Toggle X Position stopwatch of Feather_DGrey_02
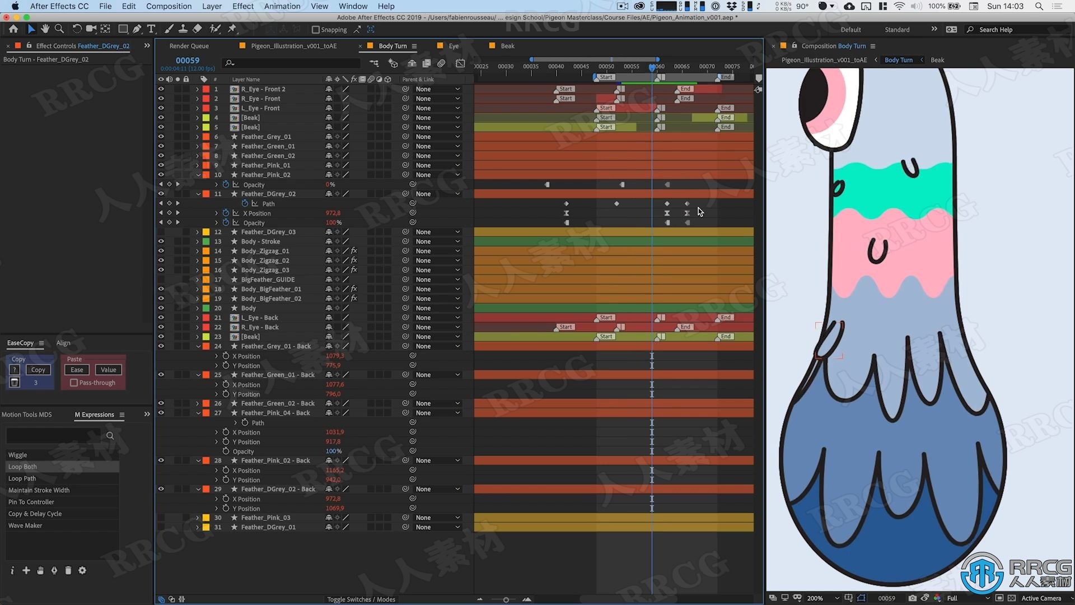This screenshot has width=1075, height=605. pyautogui.click(x=226, y=213)
